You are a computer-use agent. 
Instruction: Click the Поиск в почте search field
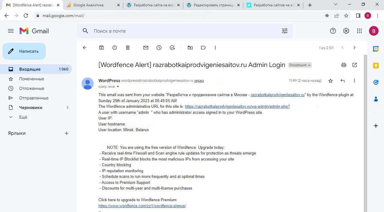point(180,31)
